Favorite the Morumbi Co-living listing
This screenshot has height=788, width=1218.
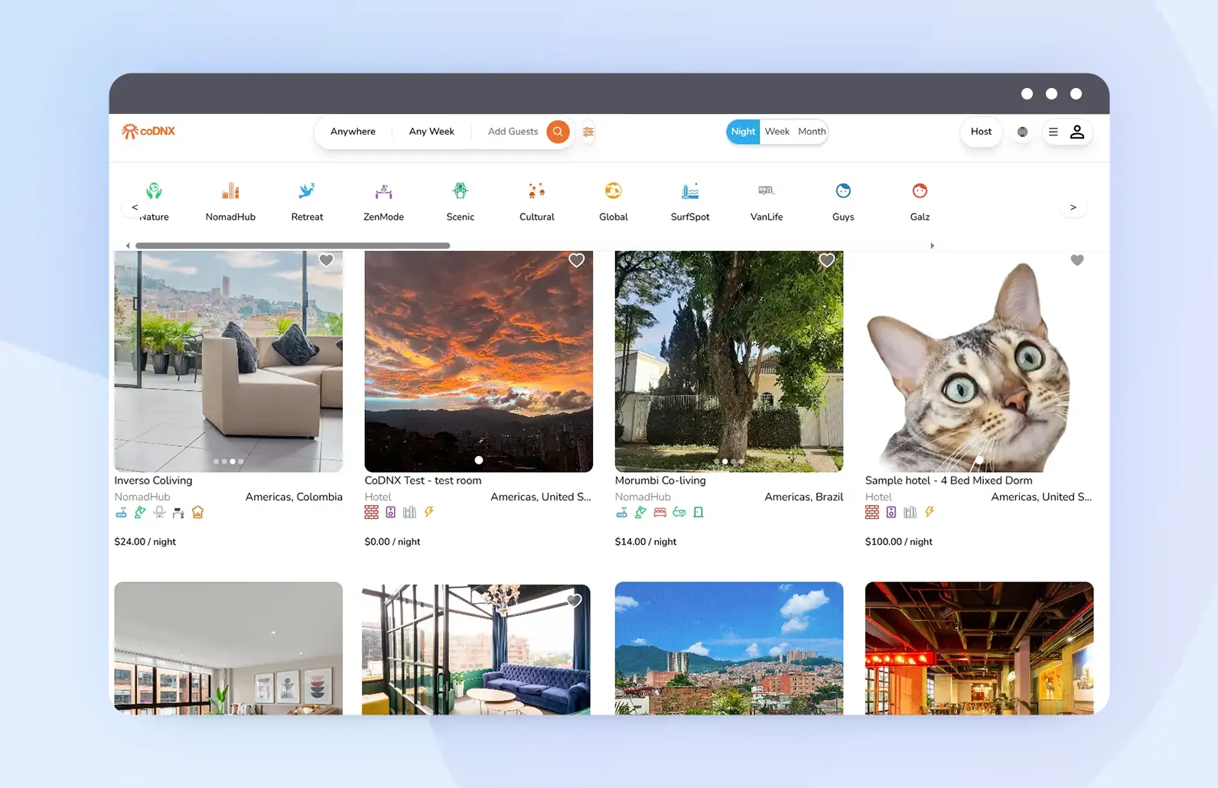pyautogui.click(x=827, y=260)
